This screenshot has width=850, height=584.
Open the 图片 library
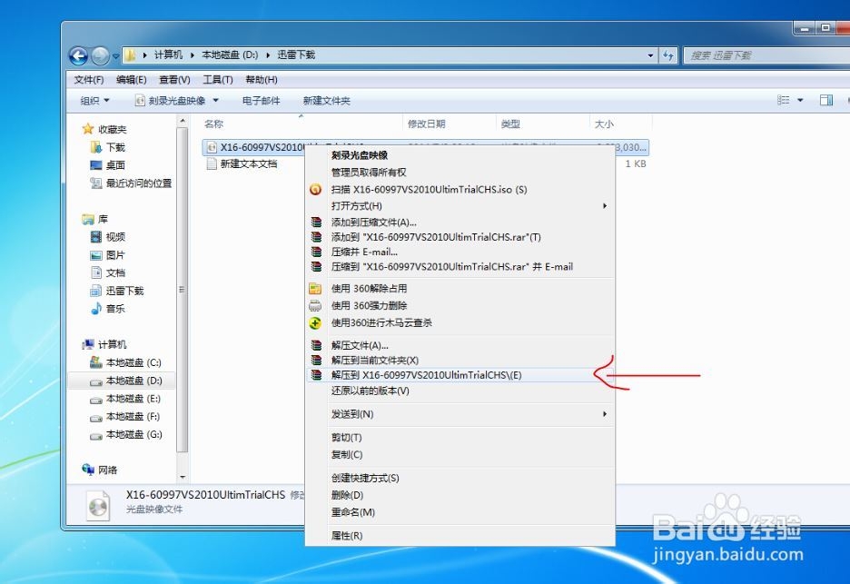[x=107, y=255]
